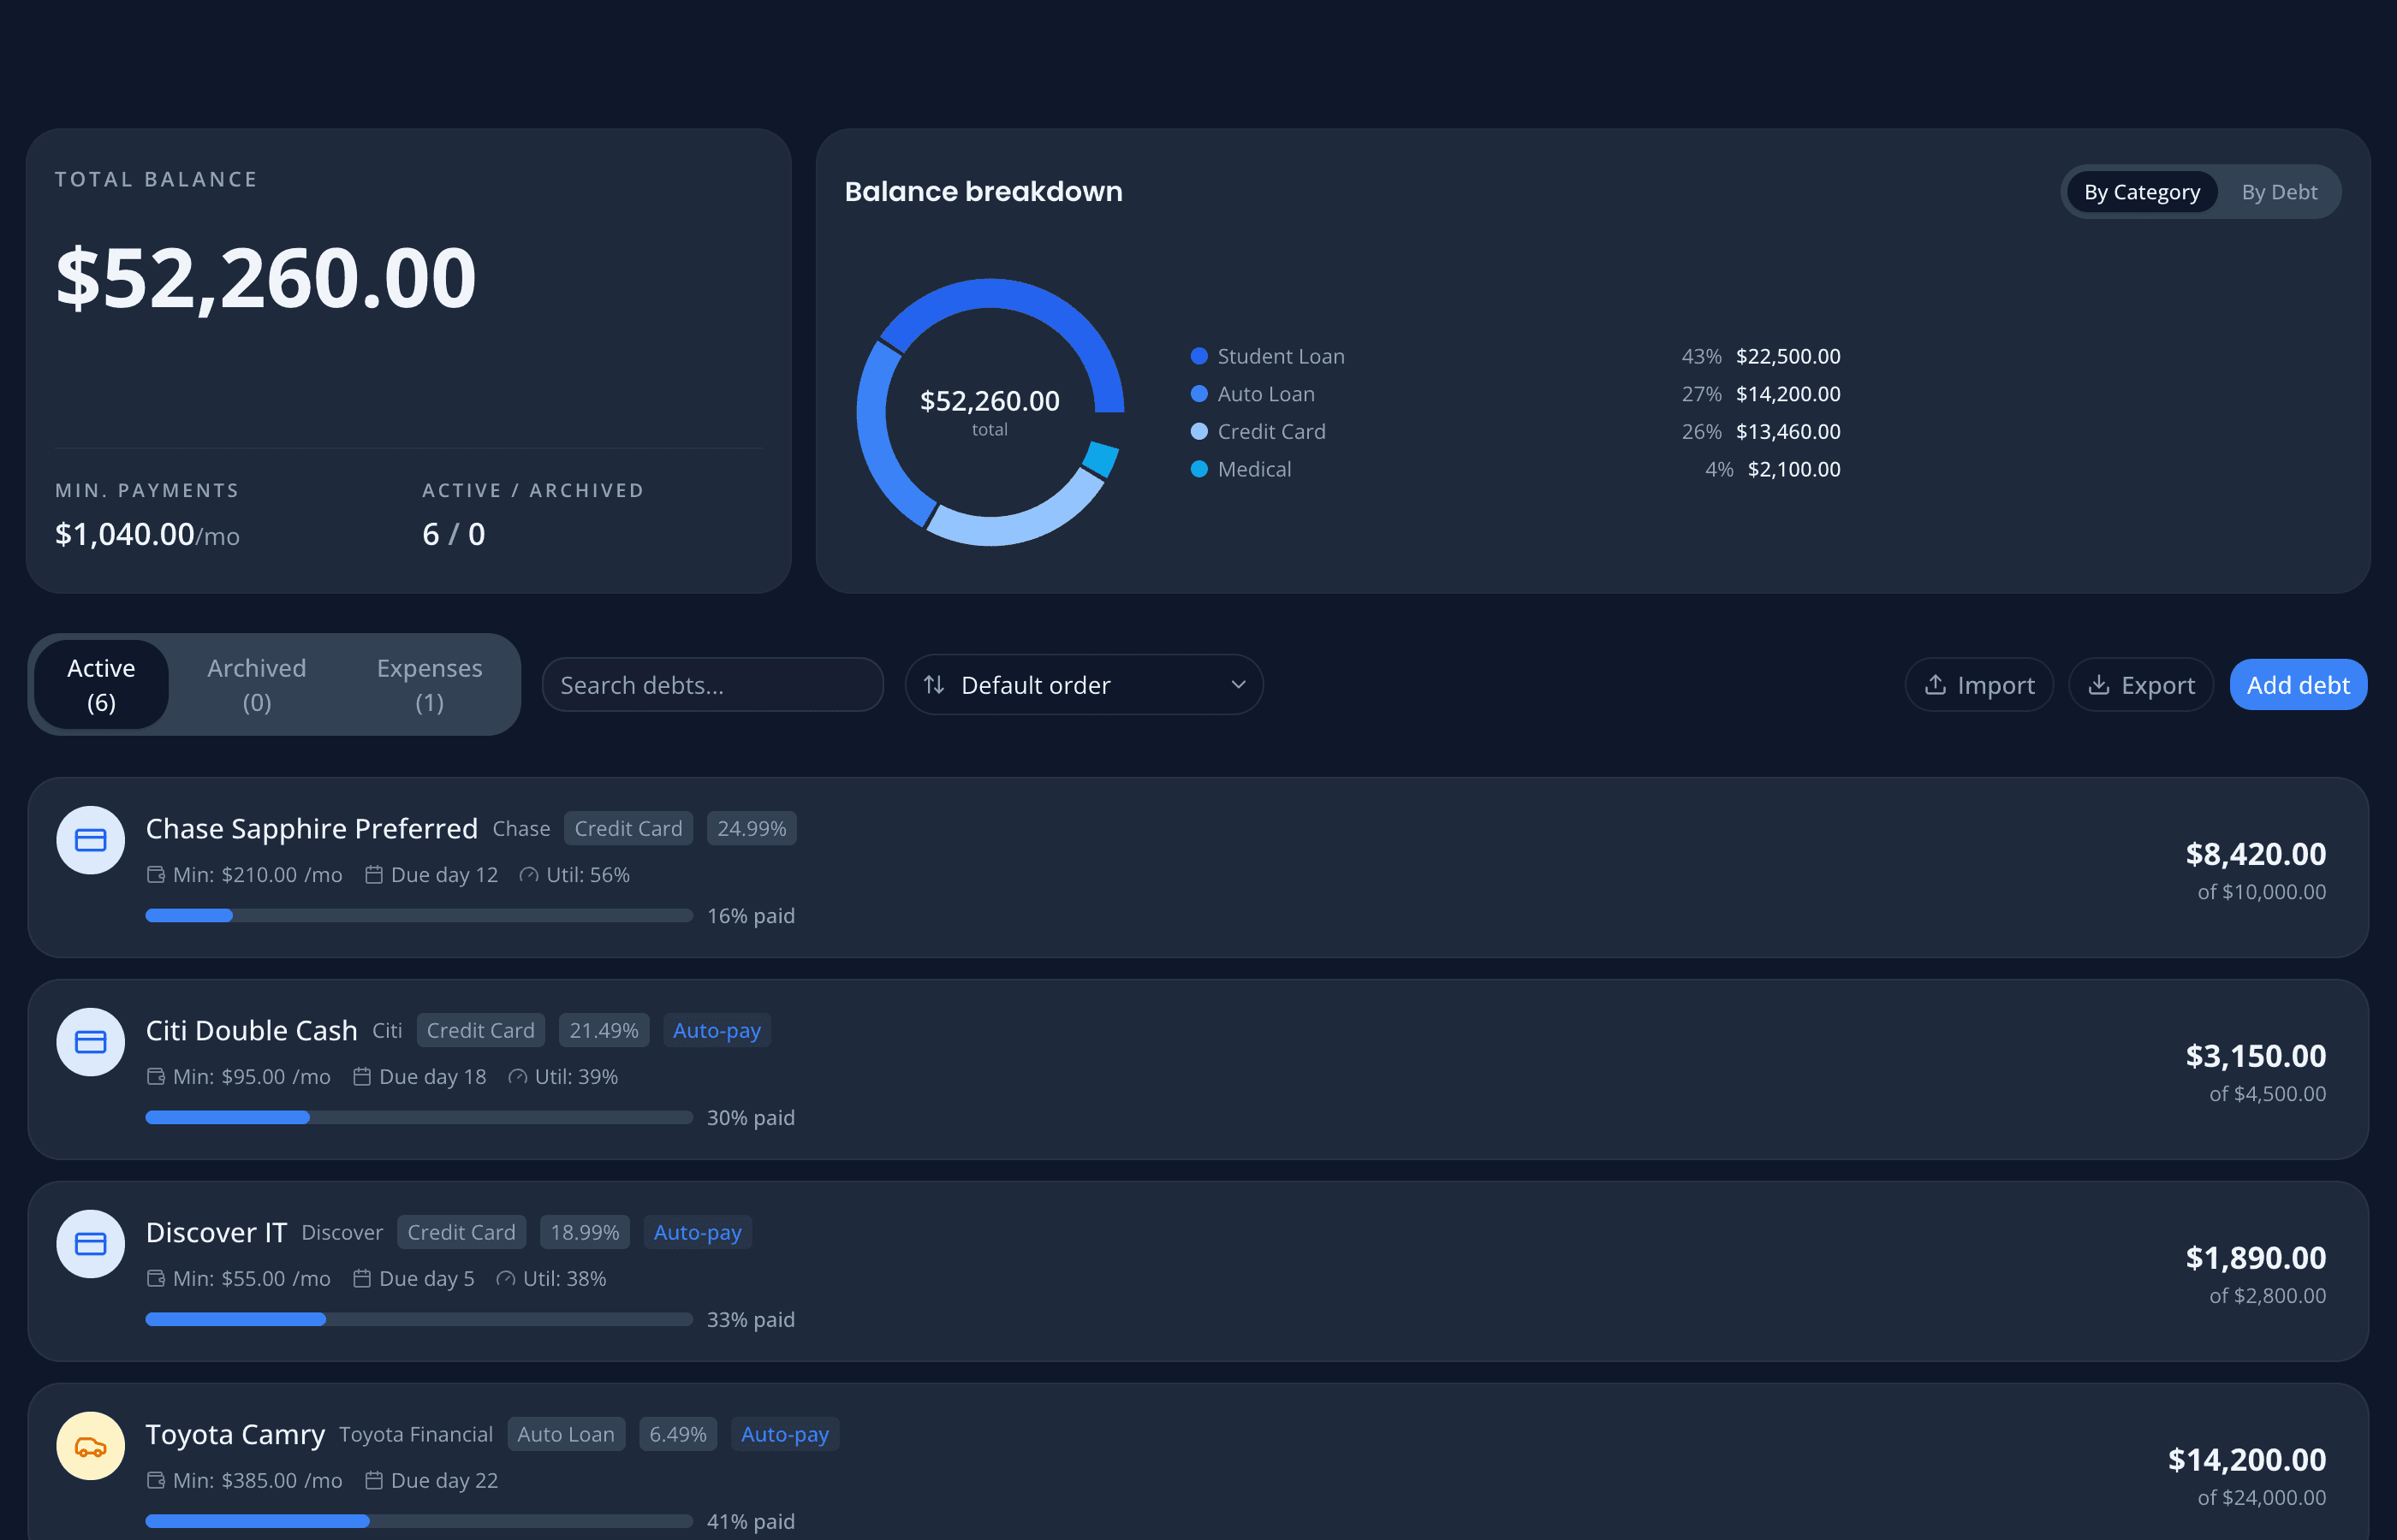The height and width of the screenshot is (1540, 2397).
Task: Click the Auto-pay link on Toyota Camry
Action: pos(784,1434)
